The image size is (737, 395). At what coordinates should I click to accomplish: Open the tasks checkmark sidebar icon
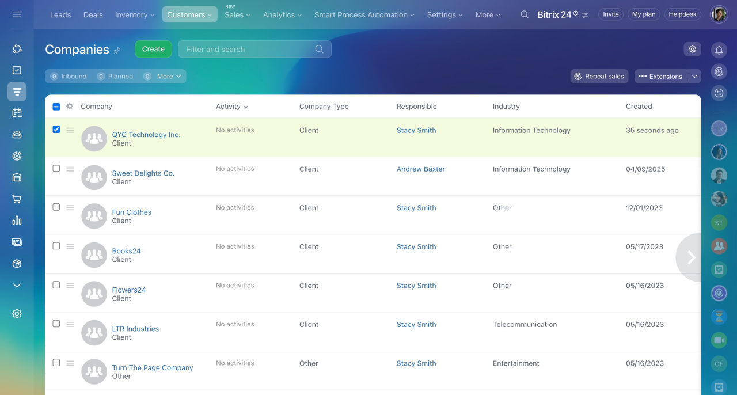click(17, 70)
